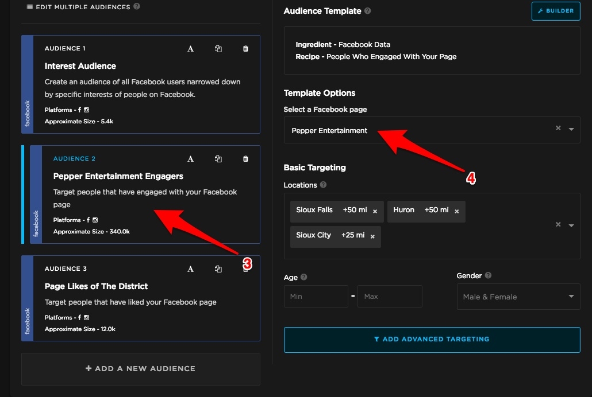Click the +25 mi radius on Sioux City
The height and width of the screenshot is (397, 592).
[x=353, y=235]
